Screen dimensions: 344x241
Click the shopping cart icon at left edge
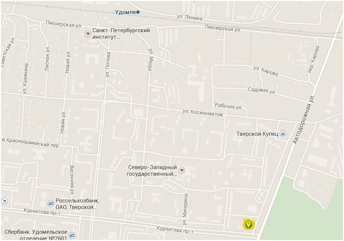[x=5, y=201]
